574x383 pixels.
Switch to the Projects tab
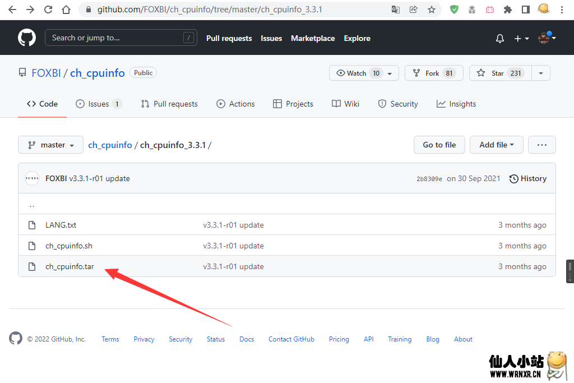click(293, 104)
